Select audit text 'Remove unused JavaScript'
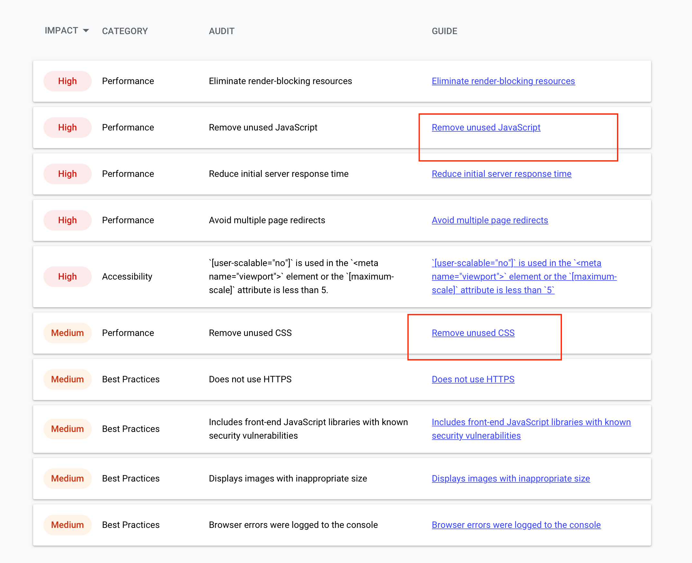The height and width of the screenshot is (563, 692). point(263,128)
